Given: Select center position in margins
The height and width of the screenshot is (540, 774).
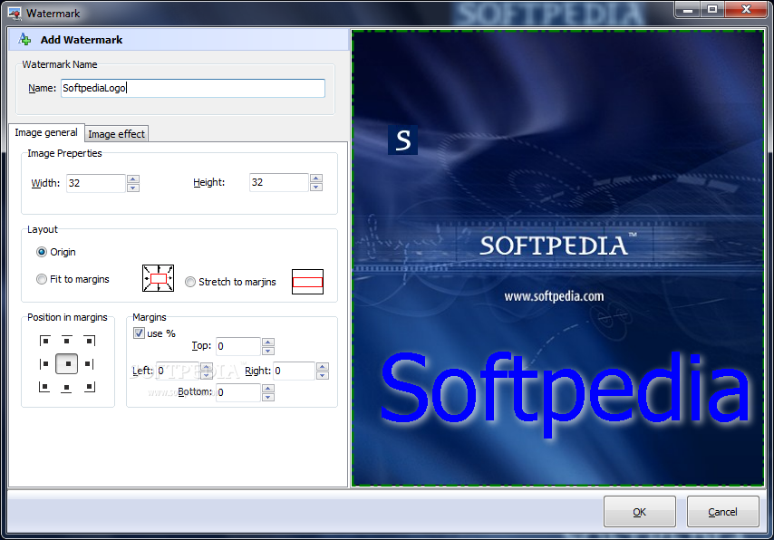Looking at the screenshot, I should 67,364.
